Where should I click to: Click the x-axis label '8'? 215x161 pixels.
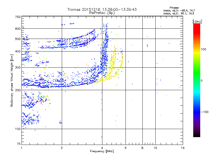click(142, 148)
